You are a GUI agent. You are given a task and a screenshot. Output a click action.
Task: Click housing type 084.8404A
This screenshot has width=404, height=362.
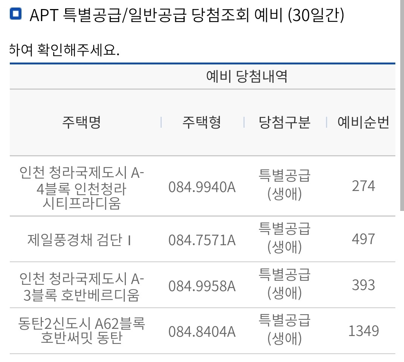202,331
